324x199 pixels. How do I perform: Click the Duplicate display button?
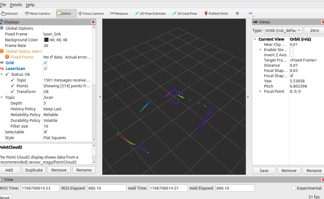[x=34, y=170]
